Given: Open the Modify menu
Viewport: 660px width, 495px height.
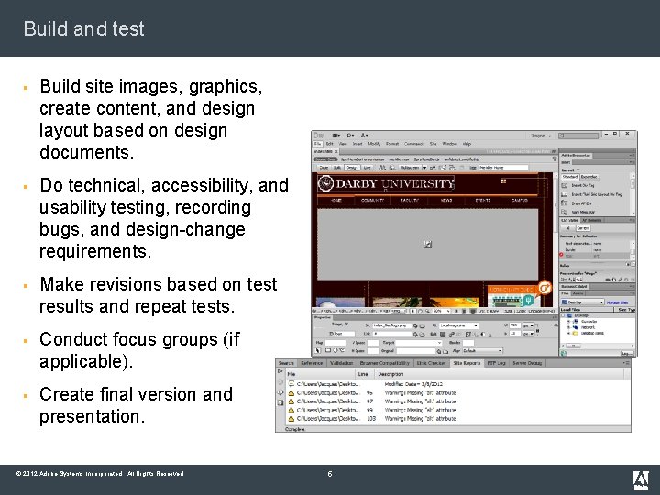Looking at the screenshot, I should pyautogui.click(x=374, y=144).
